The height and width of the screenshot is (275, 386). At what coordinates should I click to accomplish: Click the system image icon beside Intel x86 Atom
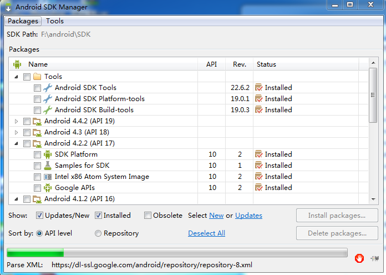coord(48,177)
